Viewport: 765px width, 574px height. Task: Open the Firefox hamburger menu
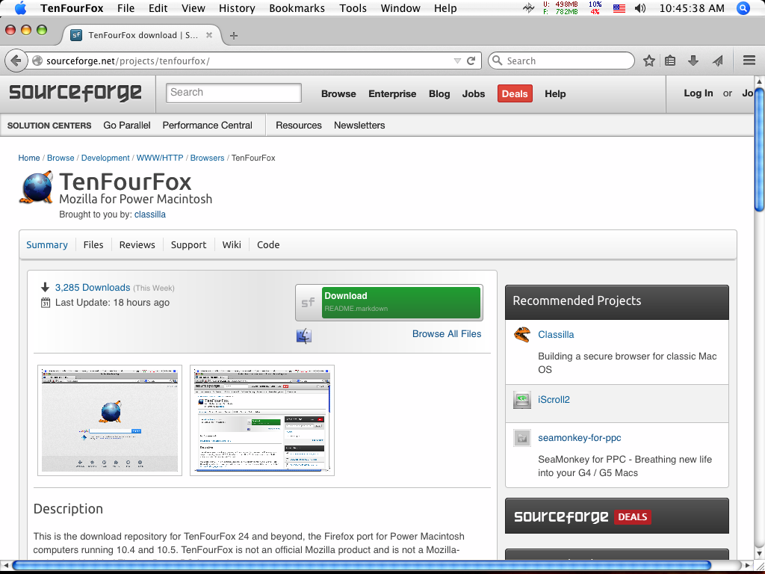[x=749, y=61]
